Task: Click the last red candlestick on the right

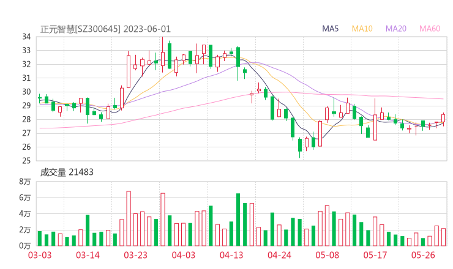Action: click(x=443, y=119)
